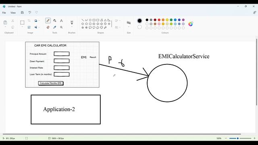Viewport: 258px width, 145px height.
Task: Click the zoom in plus button
Action: pos(254,138)
